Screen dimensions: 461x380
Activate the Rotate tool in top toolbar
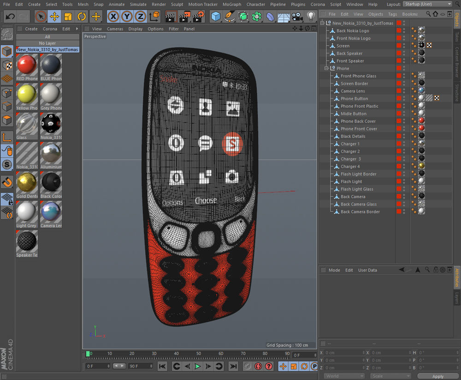tap(82, 17)
